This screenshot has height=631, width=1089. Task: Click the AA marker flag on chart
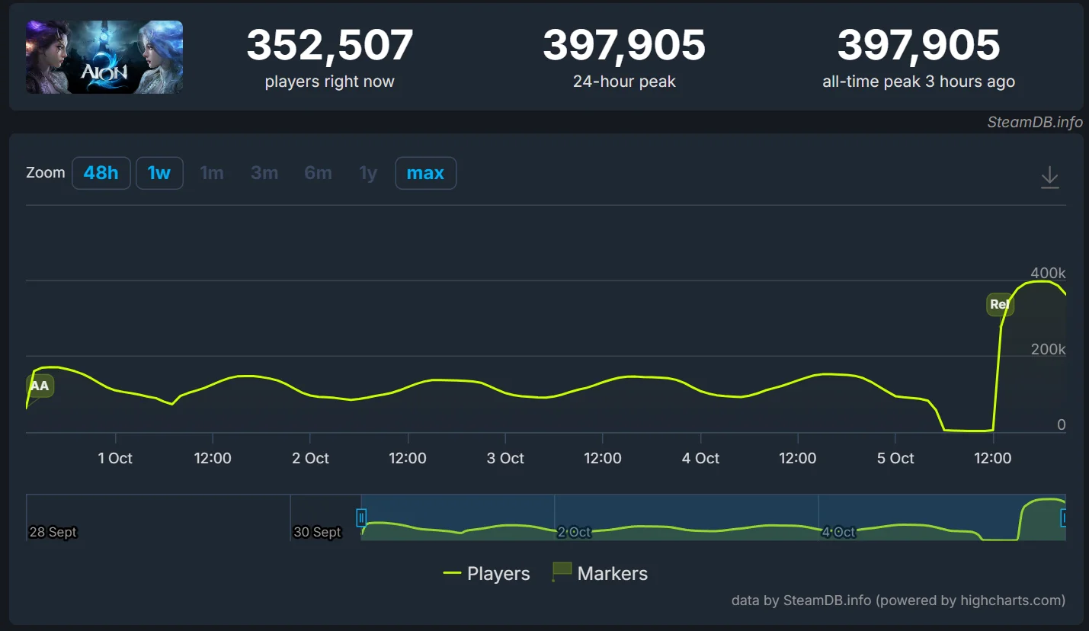(40, 386)
